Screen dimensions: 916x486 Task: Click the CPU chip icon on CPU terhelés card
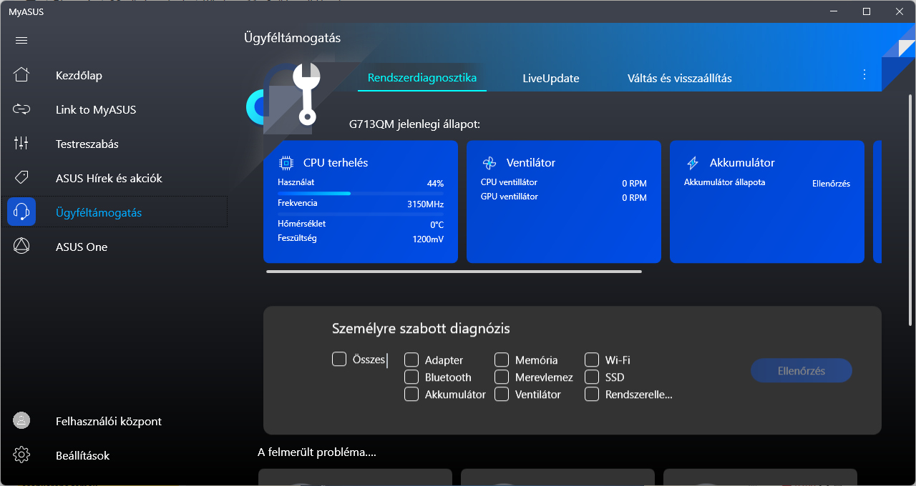(286, 163)
